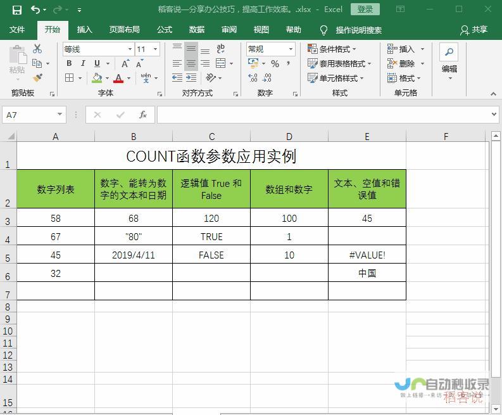Click into the formula bar input
The image size is (502, 415).
pos(323,115)
